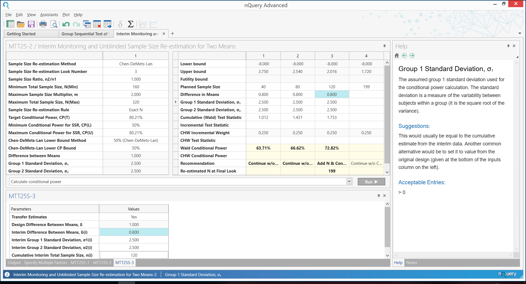Click the Sigma compute icon
526x284 pixels.
[131, 24]
